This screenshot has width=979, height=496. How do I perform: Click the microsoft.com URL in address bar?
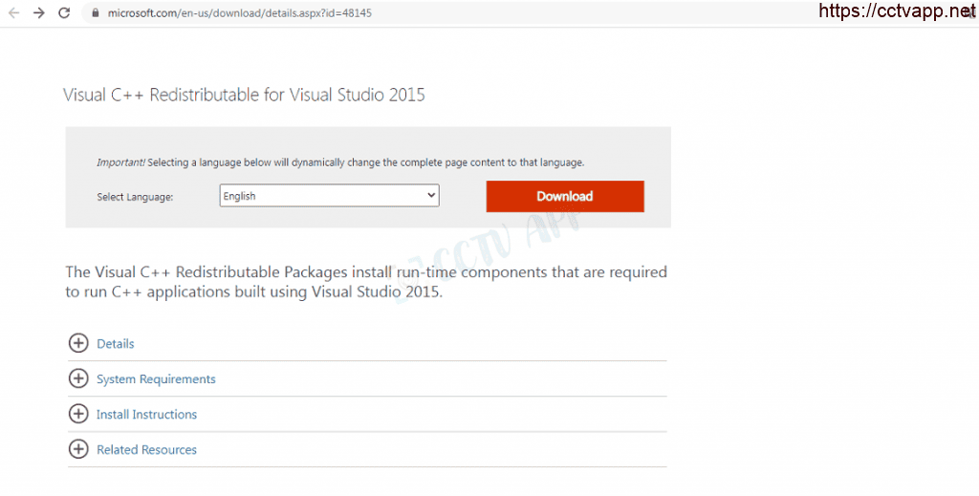click(x=239, y=13)
